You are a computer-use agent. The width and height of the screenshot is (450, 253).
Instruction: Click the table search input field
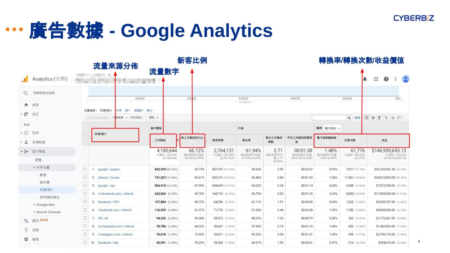[x=329, y=118]
